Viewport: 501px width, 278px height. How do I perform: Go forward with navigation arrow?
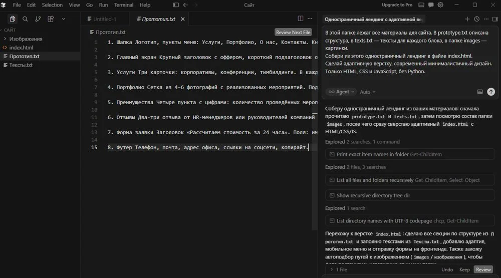(195, 5)
